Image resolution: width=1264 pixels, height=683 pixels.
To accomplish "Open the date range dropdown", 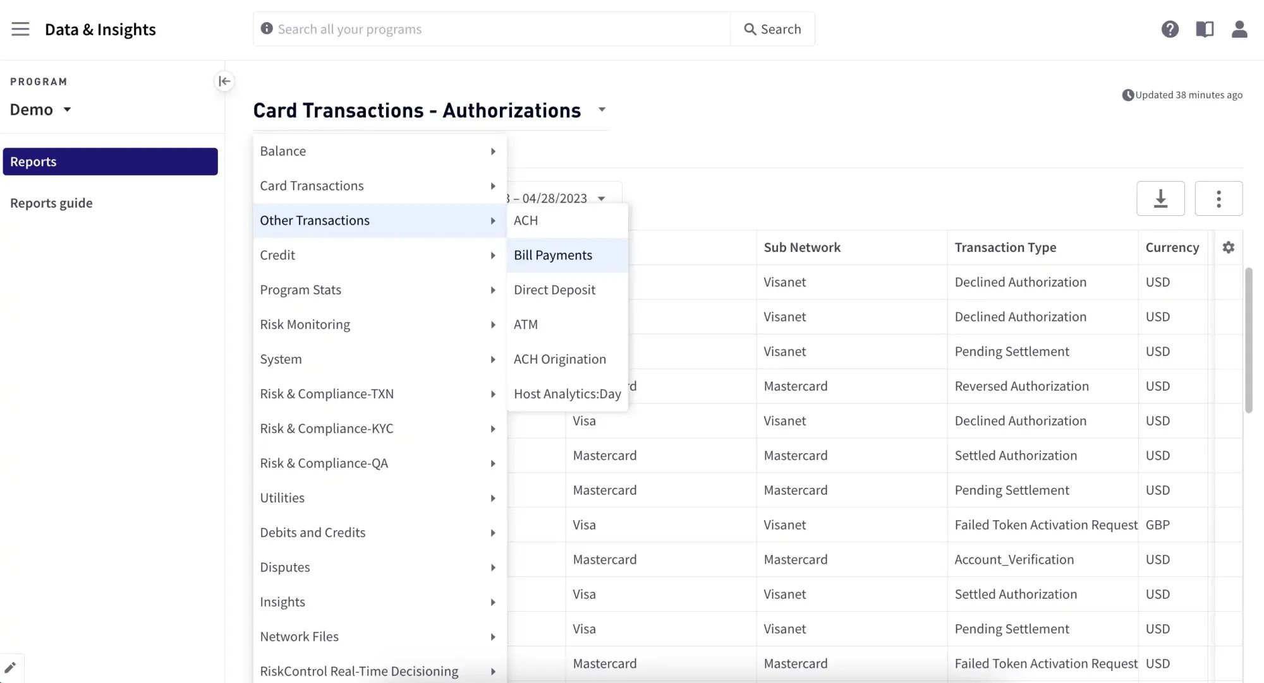I will click(x=600, y=198).
